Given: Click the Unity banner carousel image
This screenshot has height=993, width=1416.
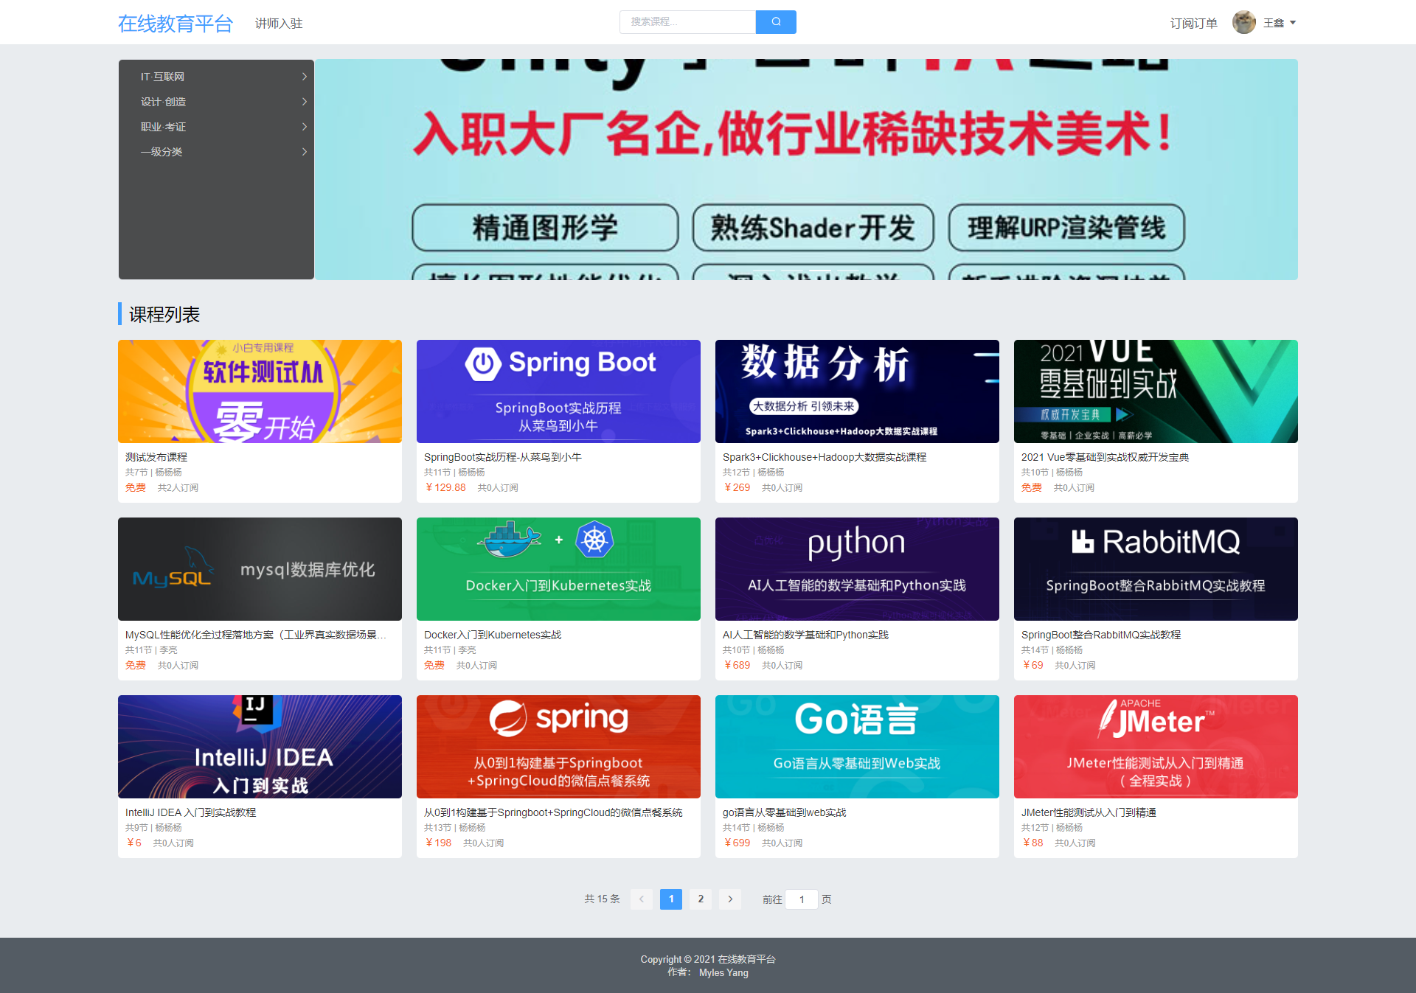Looking at the screenshot, I should 806,170.
